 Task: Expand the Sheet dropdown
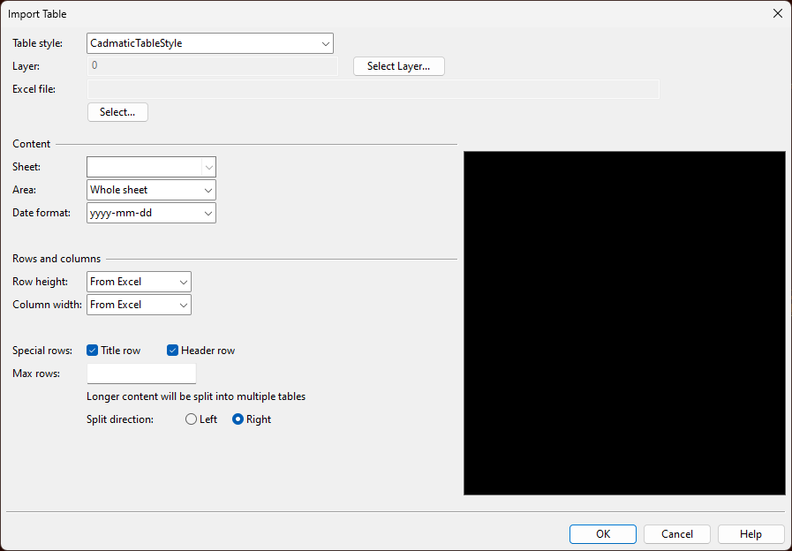click(151, 167)
